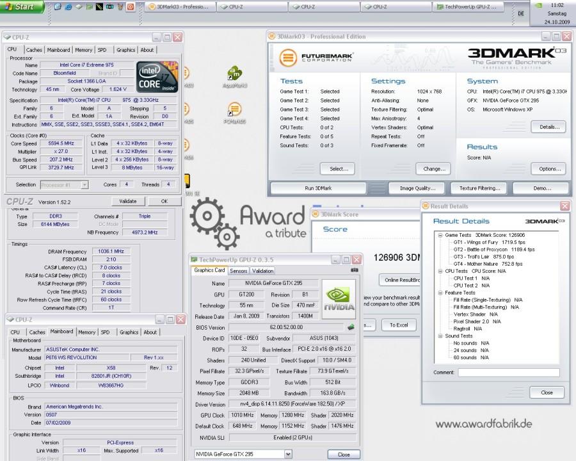This screenshot has width=576, height=461.
Task: Click the Comment input field in Result Details
Action: click(509, 373)
